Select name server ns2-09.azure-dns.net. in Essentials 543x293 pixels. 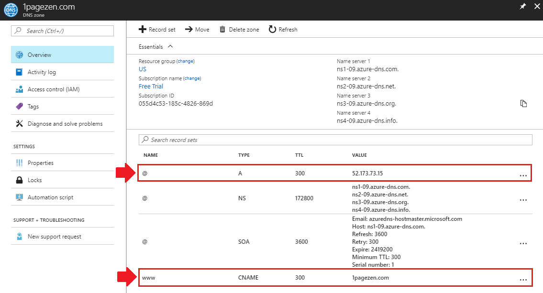point(366,87)
